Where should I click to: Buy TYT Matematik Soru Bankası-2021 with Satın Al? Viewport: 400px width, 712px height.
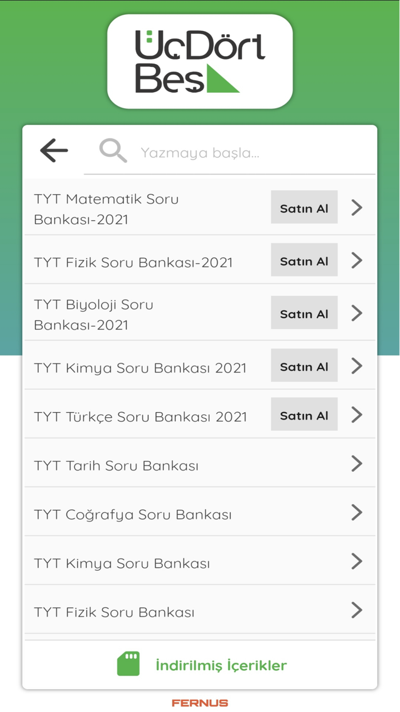(304, 207)
